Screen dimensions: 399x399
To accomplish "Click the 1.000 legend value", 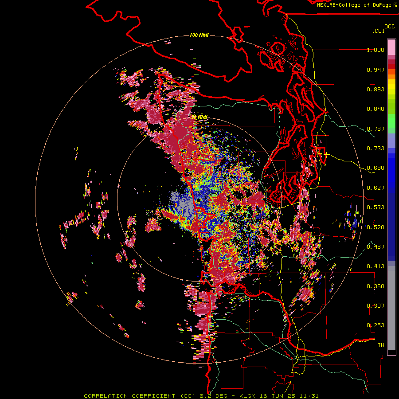I will (x=376, y=50).
